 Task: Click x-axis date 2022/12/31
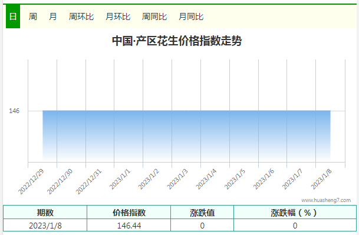coord(88,181)
